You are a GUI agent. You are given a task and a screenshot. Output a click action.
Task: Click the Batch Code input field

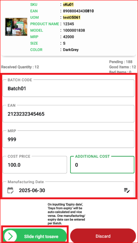tap(69, 88)
